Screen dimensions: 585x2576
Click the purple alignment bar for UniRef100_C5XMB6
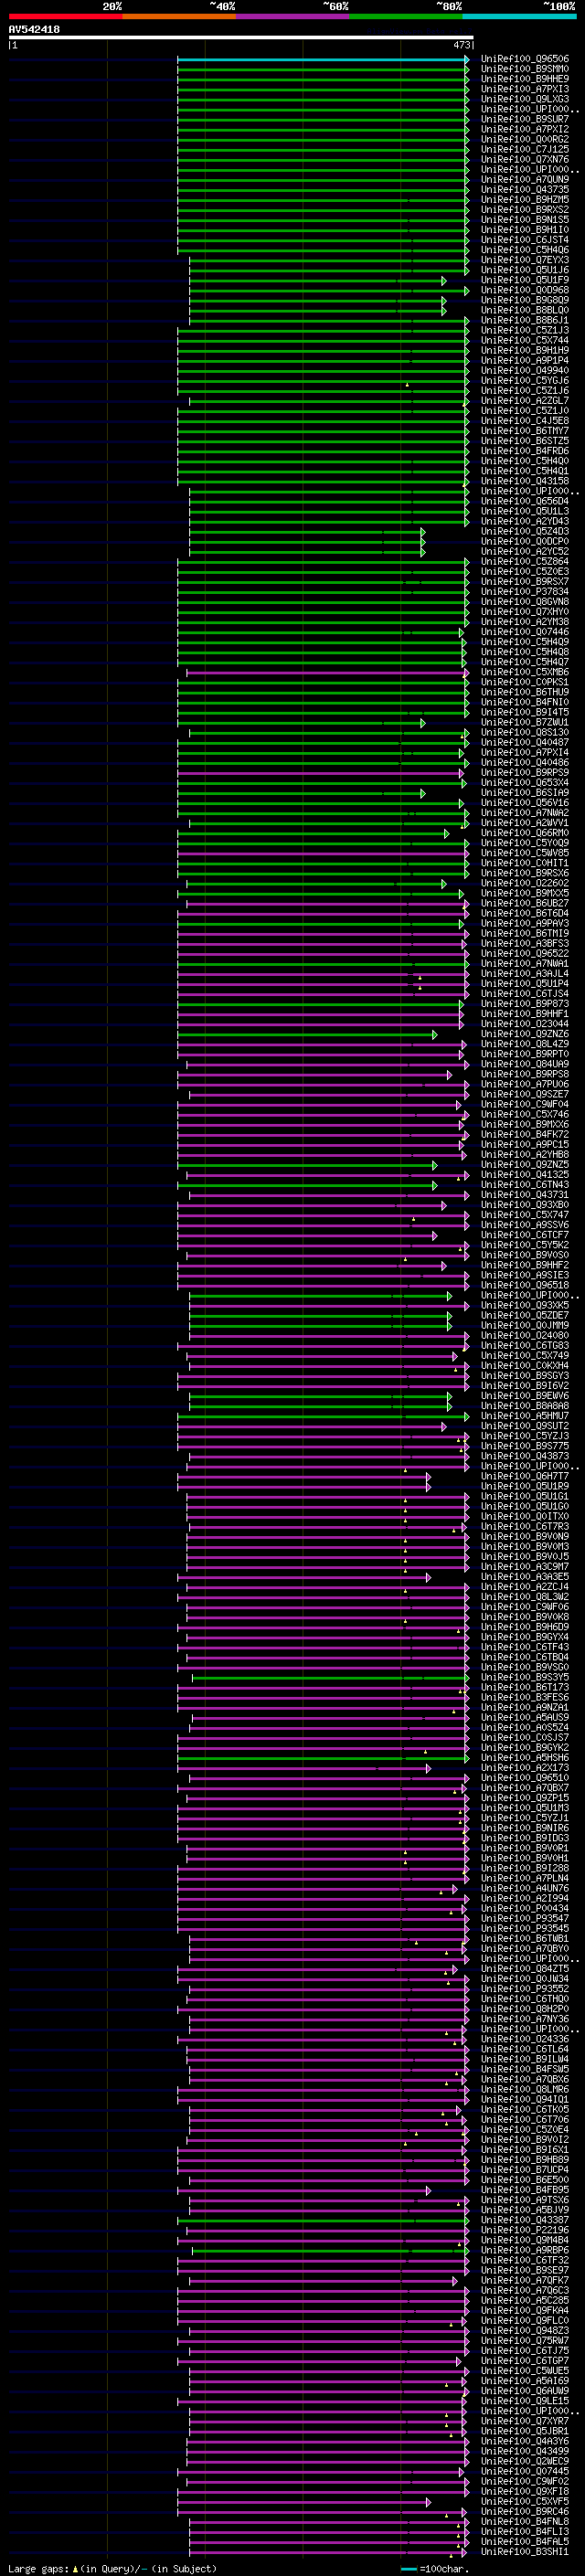pyautogui.click(x=326, y=672)
